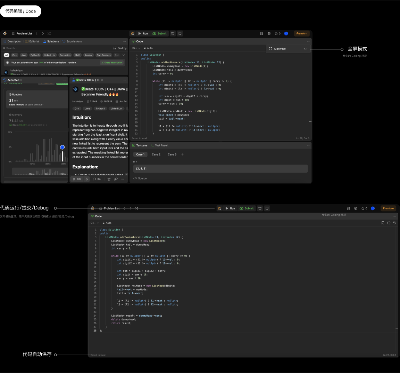Image resolution: width=400 pixels, height=373 pixels.
Task: Click the Share my solution button
Action: pos(112,63)
